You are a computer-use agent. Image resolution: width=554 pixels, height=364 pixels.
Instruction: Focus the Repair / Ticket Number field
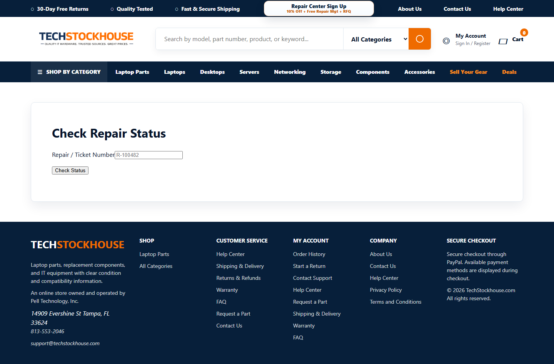coord(149,155)
